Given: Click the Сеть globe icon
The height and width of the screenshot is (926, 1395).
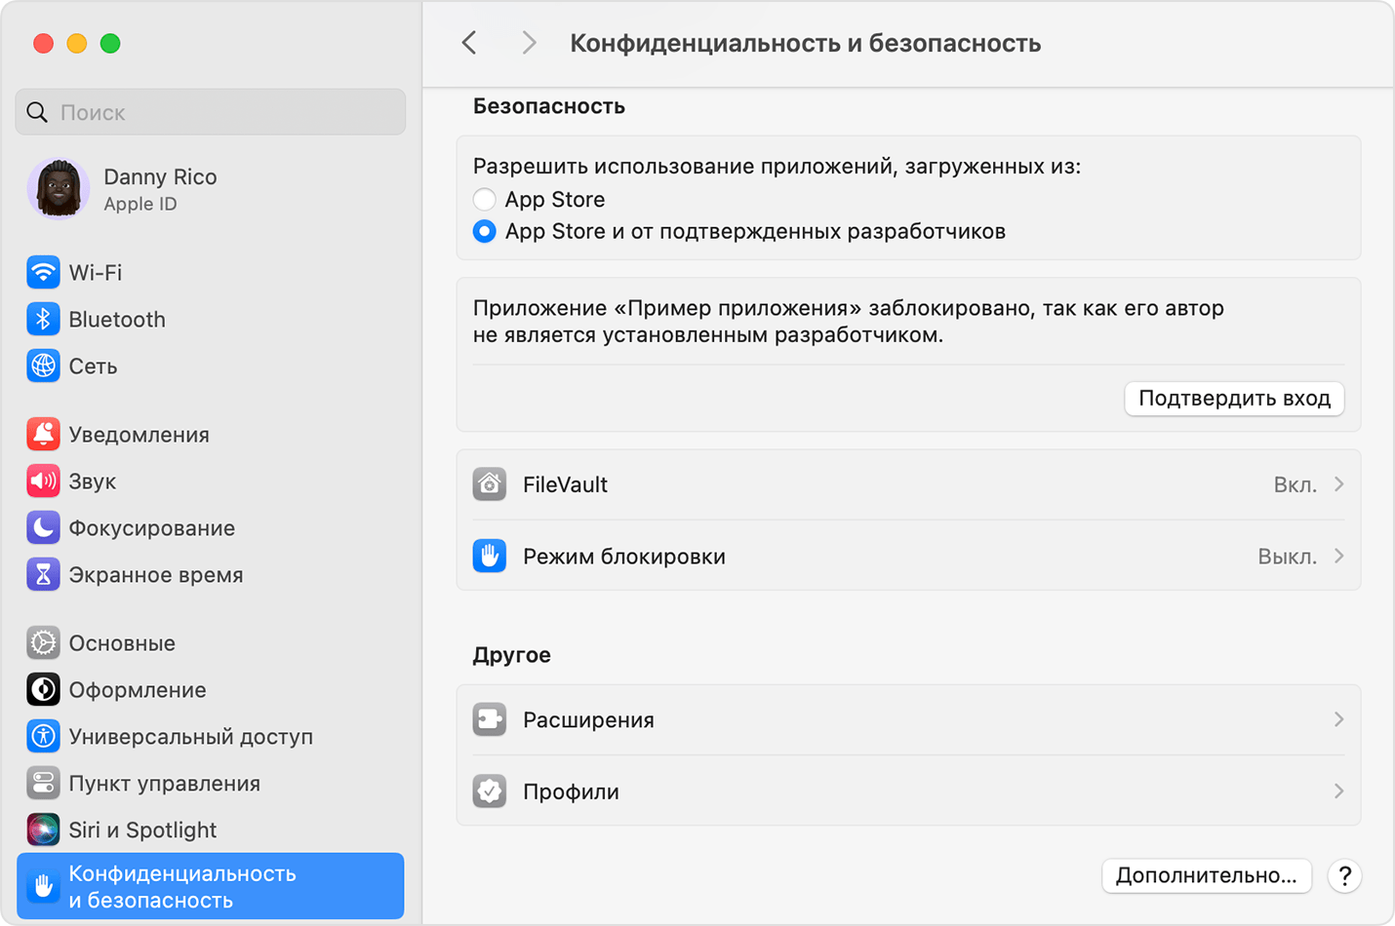Looking at the screenshot, I should tap(43, 367).
